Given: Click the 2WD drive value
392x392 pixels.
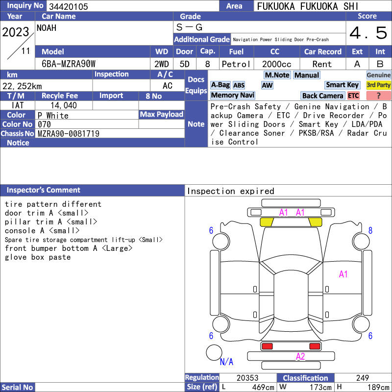Looking at the screenshot, I should click(x=162, y=64).
